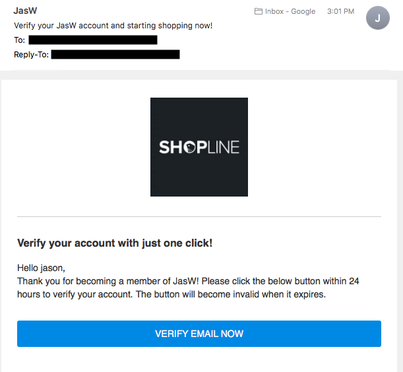The width and height of the screenshot is (403, 372).
Task: Click the To: field label
Action: (19, 40)
